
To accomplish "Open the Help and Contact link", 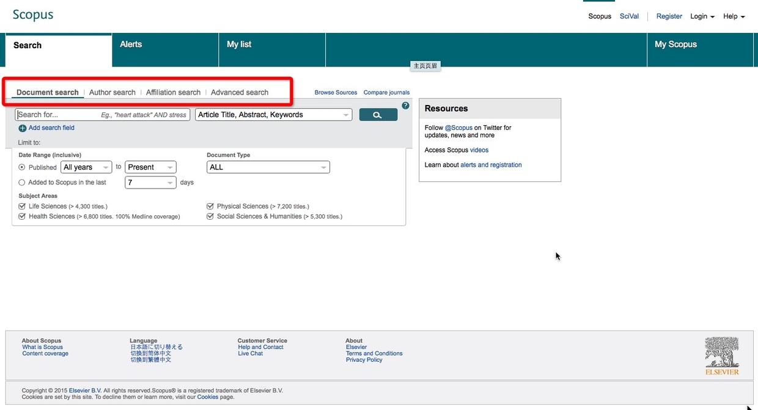I will click(x=260, y=347).
